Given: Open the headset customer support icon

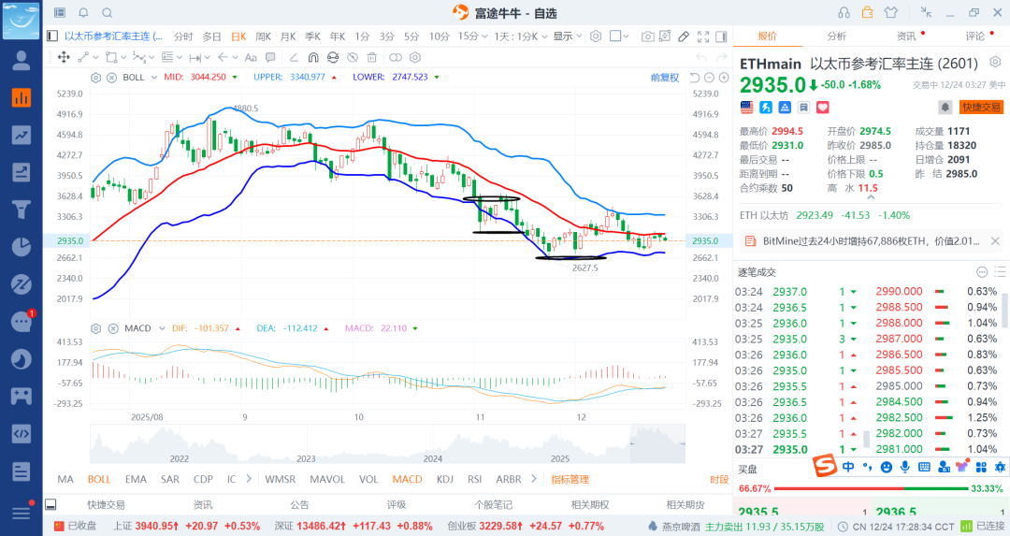Looking at the screenshot, I should 844,12.
